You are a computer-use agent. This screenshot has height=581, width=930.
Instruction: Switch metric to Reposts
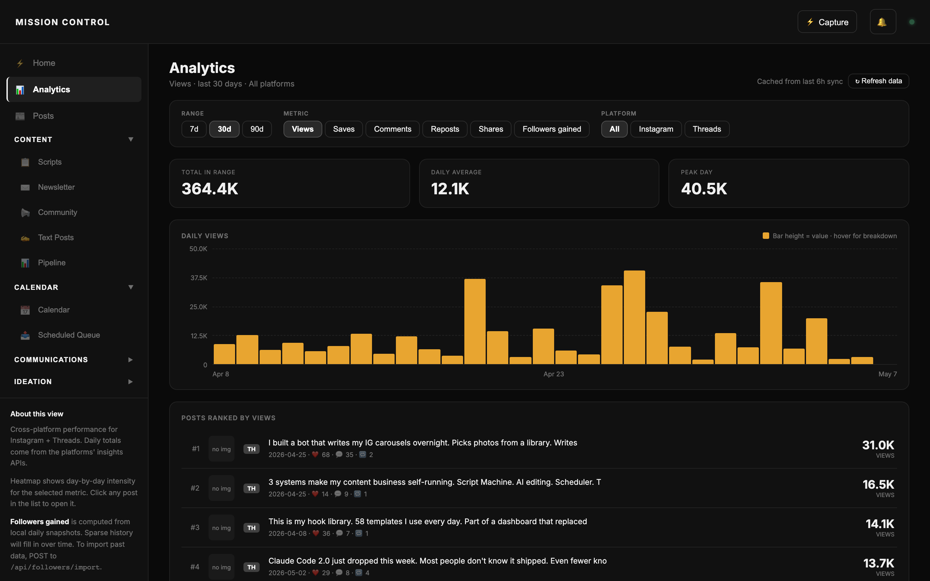[445, 129]
